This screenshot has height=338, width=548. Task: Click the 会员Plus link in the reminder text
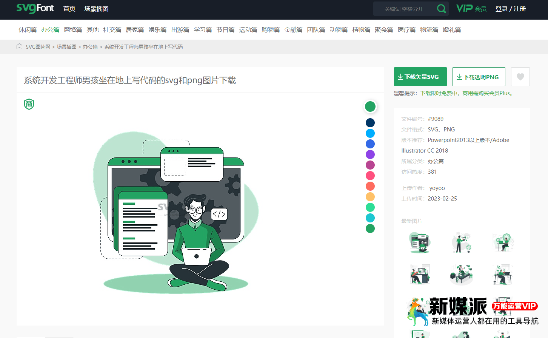pyautogui.click(x=499, y=93)
